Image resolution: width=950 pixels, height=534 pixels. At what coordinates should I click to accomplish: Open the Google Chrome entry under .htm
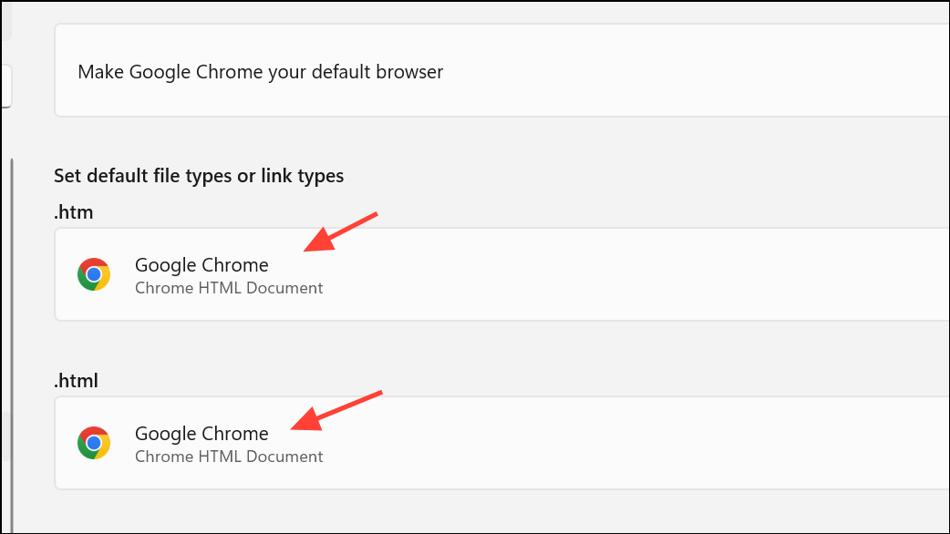201,265
